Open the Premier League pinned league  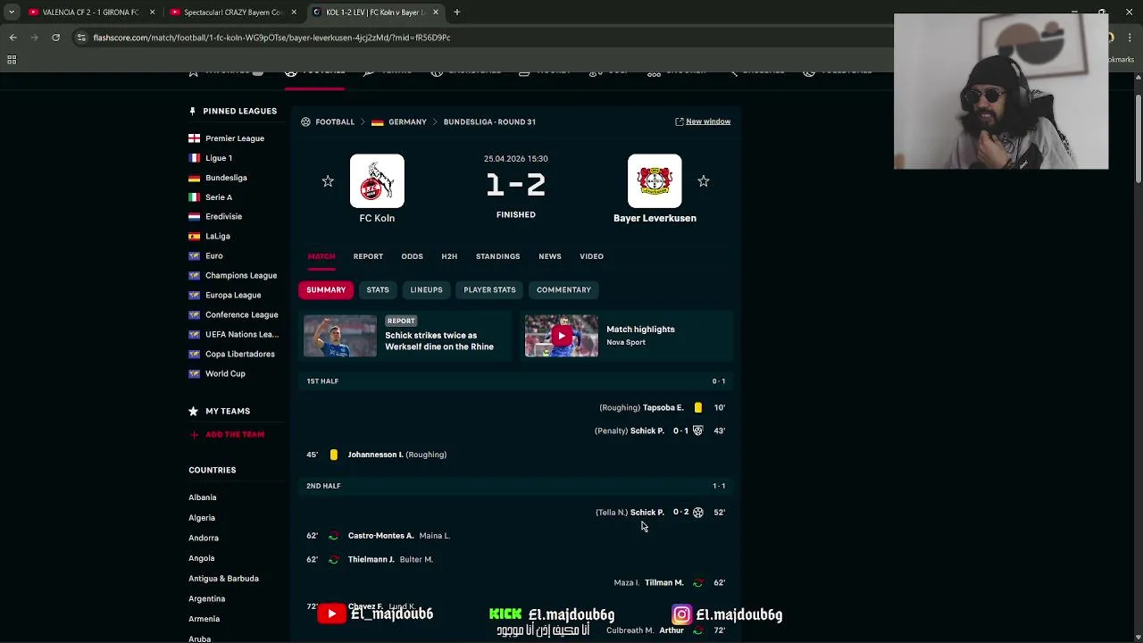234,138
